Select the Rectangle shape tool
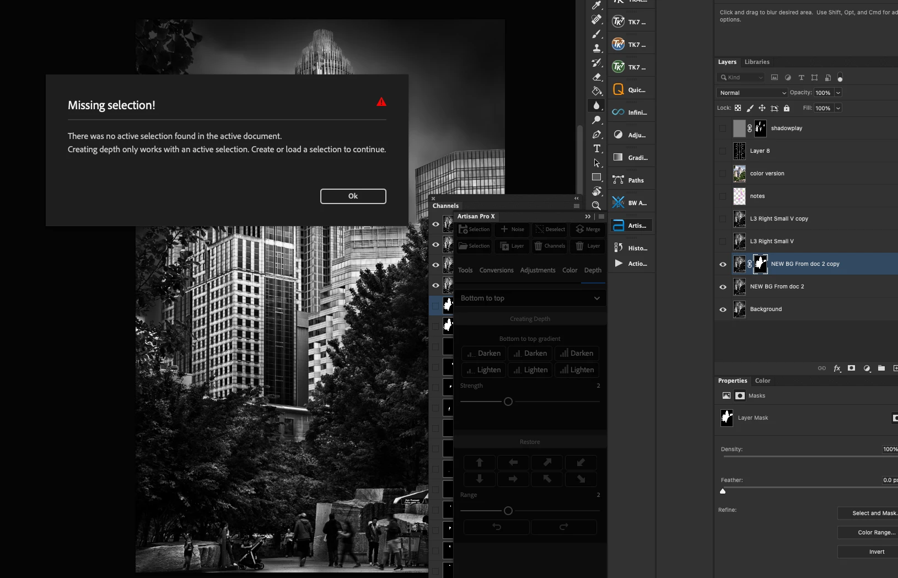 596,177
